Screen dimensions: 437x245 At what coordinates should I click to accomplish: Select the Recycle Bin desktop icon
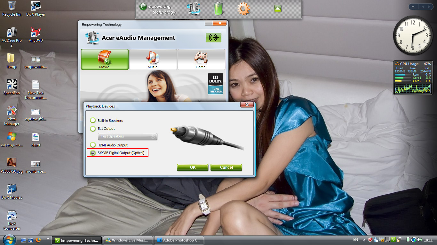(12, 9)
